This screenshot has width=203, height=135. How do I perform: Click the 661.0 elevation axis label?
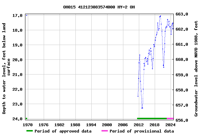coord(182,44)
